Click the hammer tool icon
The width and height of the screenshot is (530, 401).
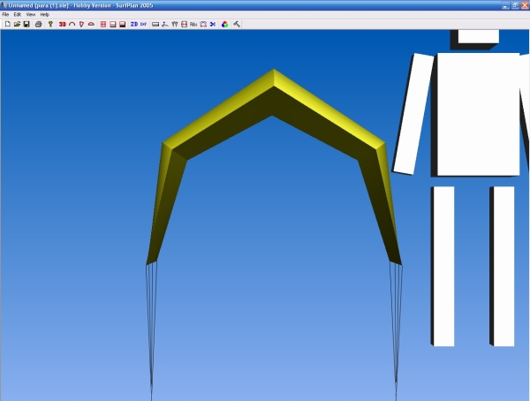pos(237,24)
